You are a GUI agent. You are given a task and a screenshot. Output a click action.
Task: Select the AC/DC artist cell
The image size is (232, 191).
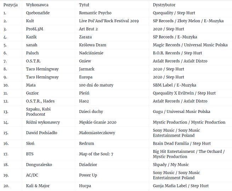pos(32,175)
